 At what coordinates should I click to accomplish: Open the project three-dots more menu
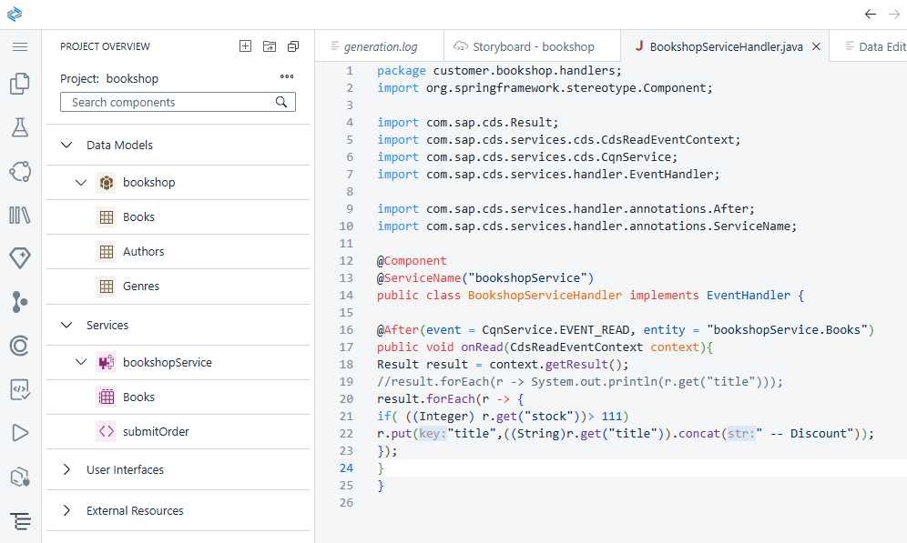[x=287, y=76]
